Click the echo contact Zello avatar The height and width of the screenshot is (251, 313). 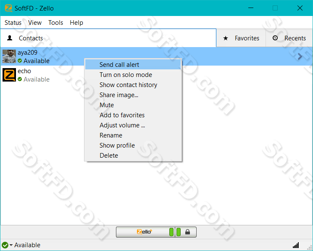click(x=9, y=75)
